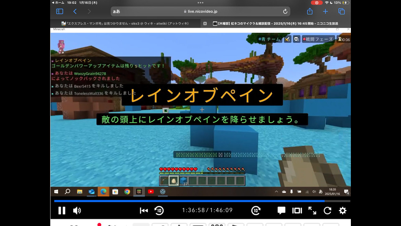Image resolution: width=401 pixels, height=226 pixels.
Task: Switch to the Minecraft taskbar icon
Action: tap(139, 191)
